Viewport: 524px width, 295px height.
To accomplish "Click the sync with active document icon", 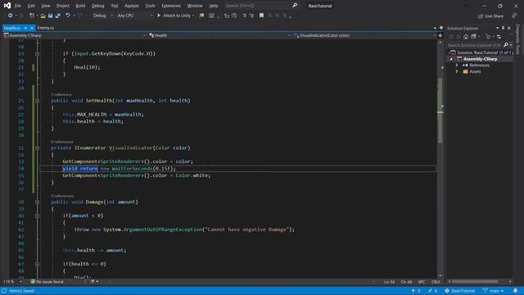I will point(499,37).
